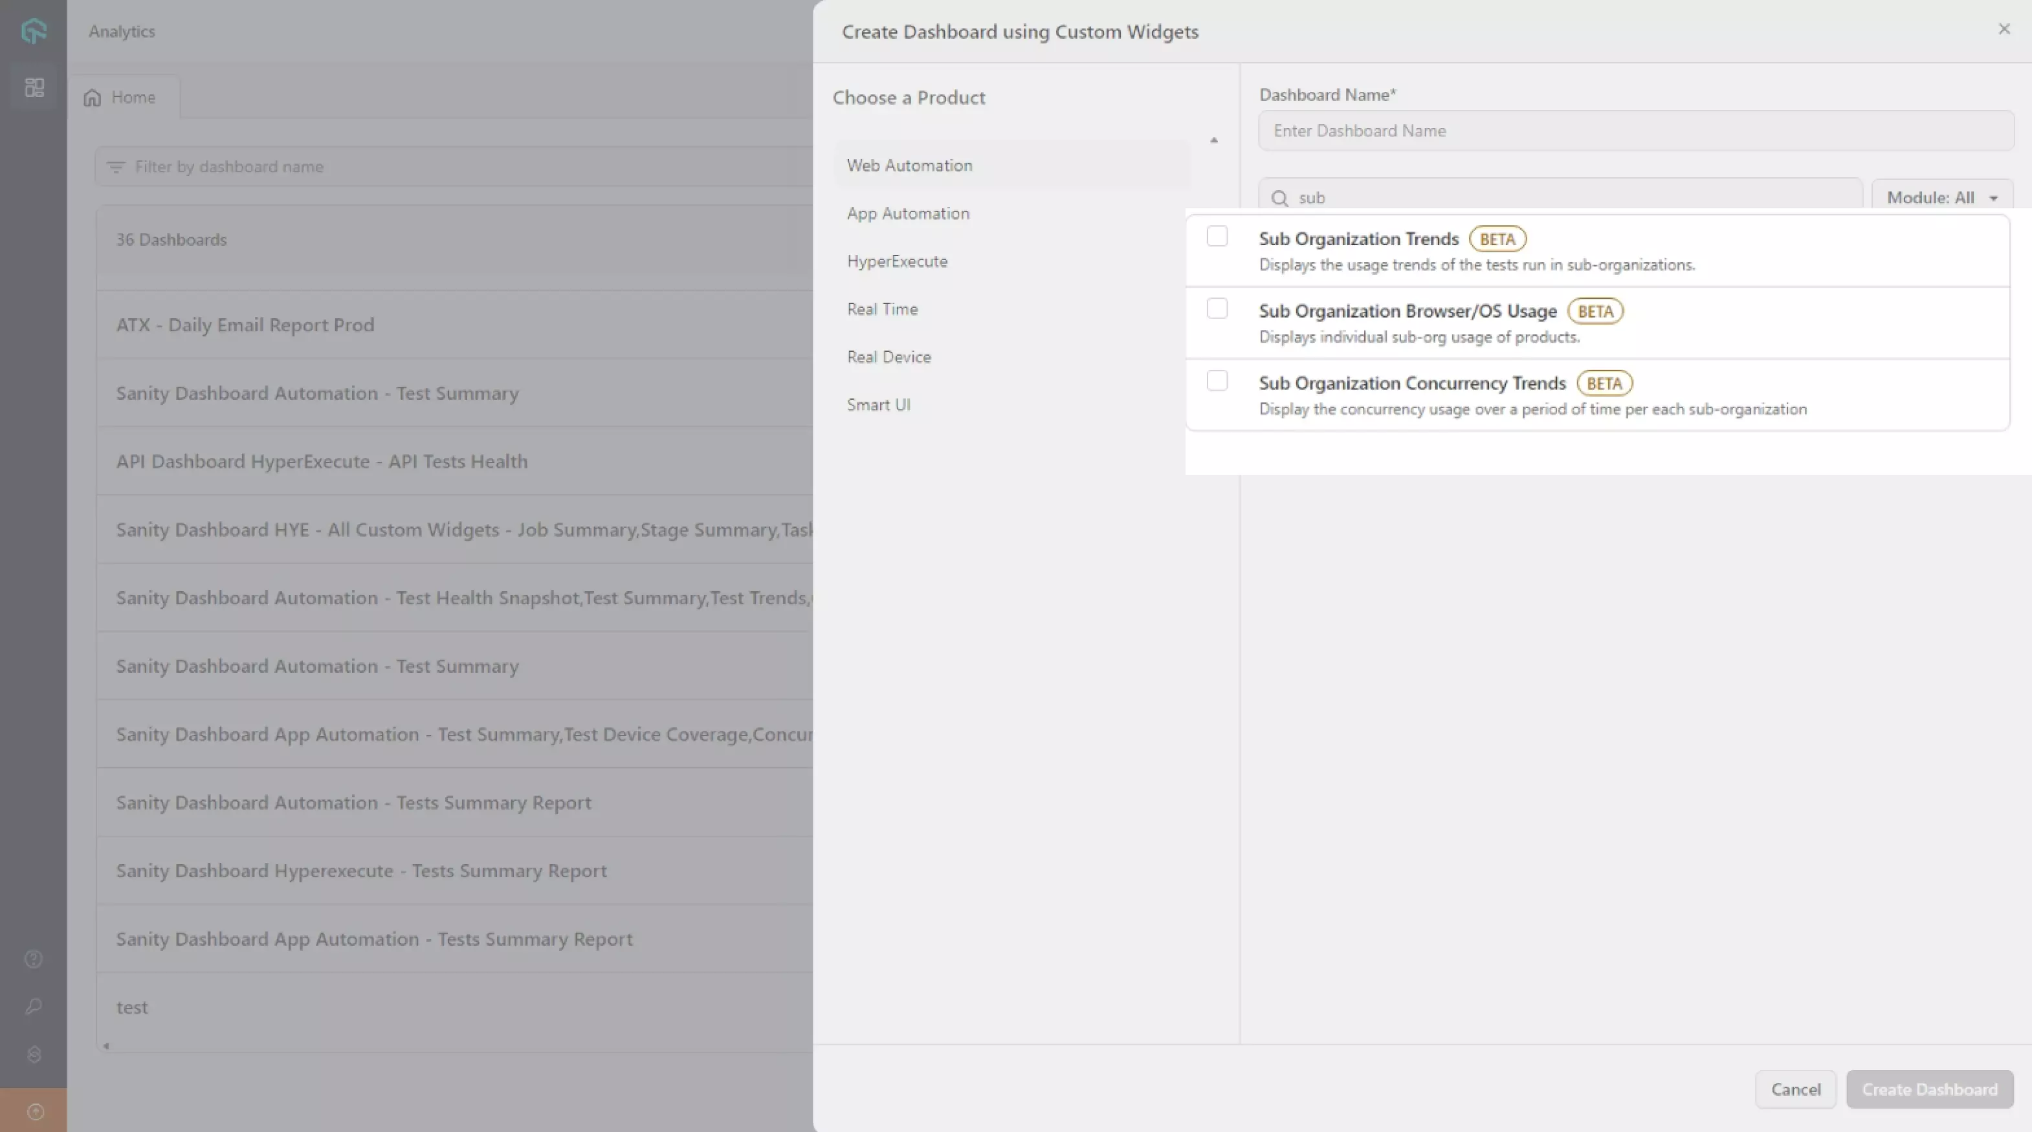Image resolution: width=2032 pixels, height=1132 pixels.
Task: Click the left arrow of the horizontal scrollbar
Action: pos(105,1046)
